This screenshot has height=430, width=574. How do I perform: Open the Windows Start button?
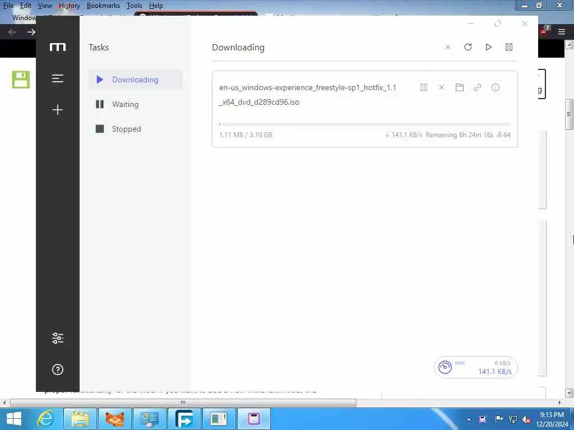pyautogui.click(x=14, y=419)
